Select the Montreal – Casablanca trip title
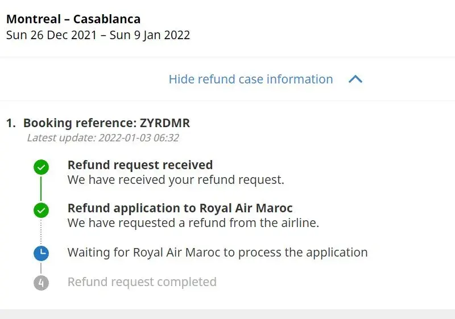 (73, 19)
